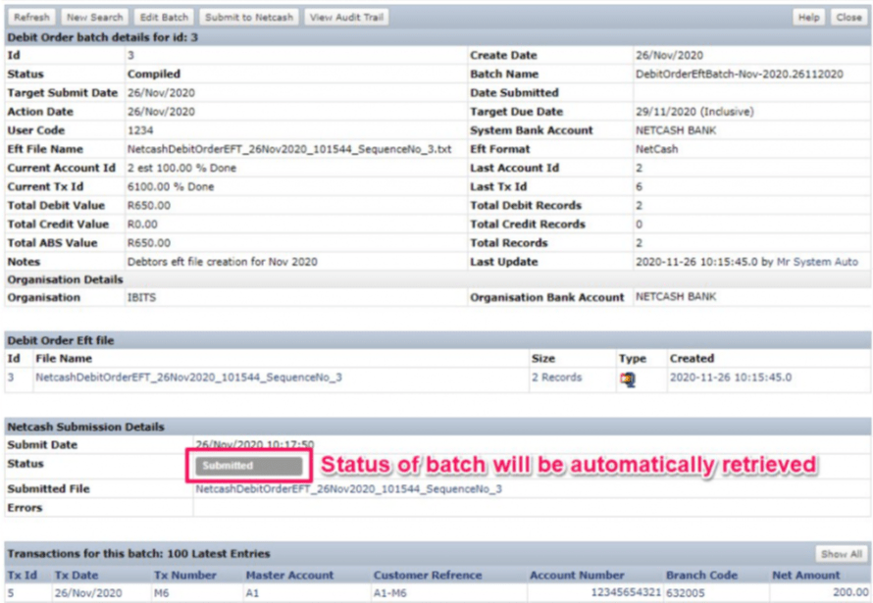Click the EFT file type icon
Viewport: 873px width, 603px height.
pos(627,378)
